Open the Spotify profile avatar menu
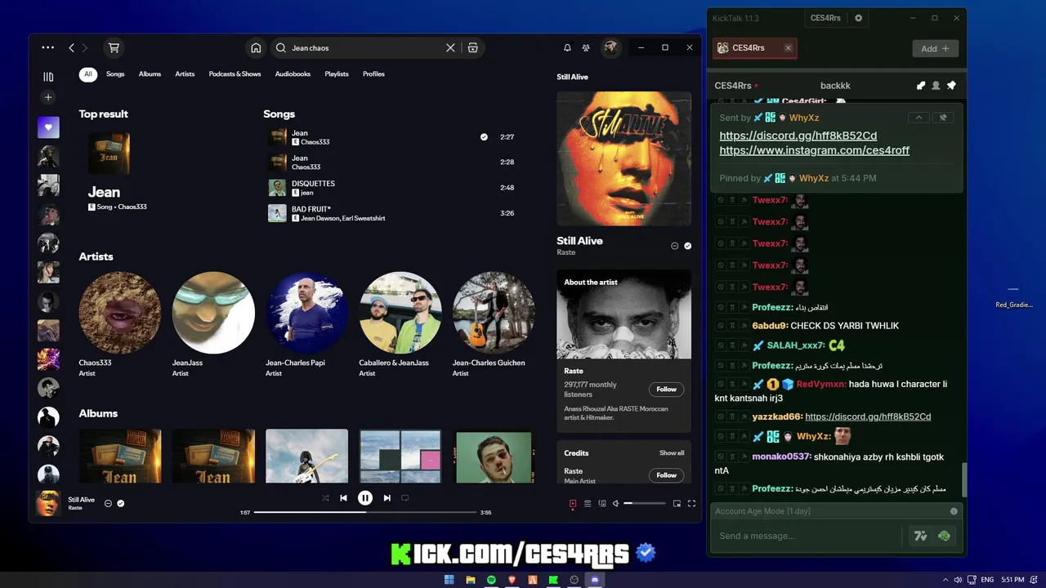The height and width of the screenshot is (588, 1046). 610,48
